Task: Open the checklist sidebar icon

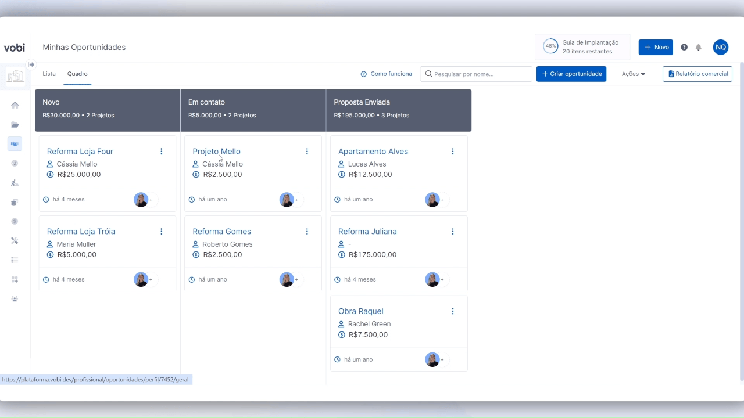Action: [15, 260]
